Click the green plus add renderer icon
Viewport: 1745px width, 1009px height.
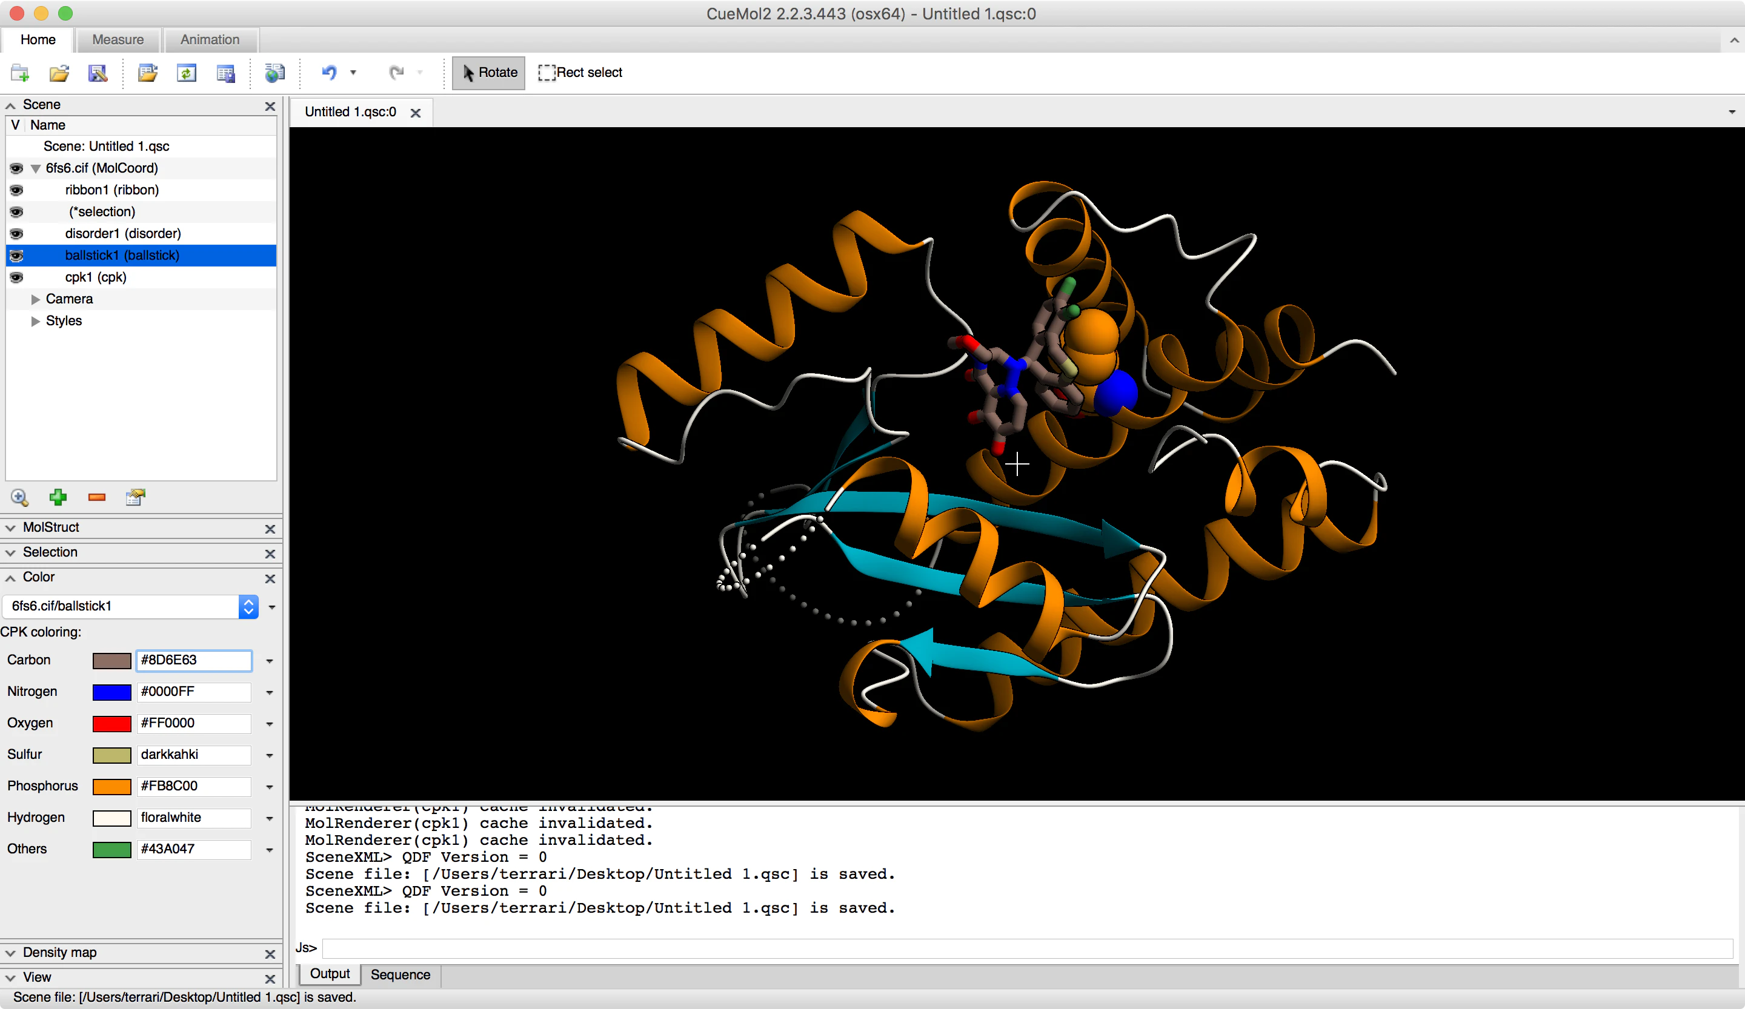tap(58, 497)
